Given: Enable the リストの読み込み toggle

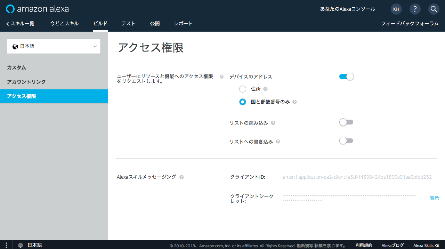Looking at the screenshot, I should [x=346, y=122].
